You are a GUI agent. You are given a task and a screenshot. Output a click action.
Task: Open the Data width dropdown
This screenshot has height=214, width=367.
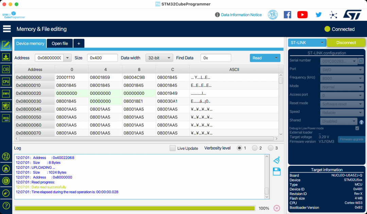pyautogui.click(x=159, y=58)
